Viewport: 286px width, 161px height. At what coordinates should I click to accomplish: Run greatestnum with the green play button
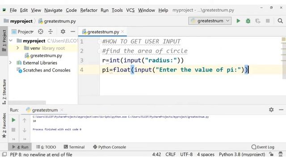[x=238, y=21]
